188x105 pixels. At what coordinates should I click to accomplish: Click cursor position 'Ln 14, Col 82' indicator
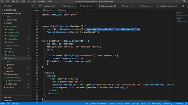96,104
